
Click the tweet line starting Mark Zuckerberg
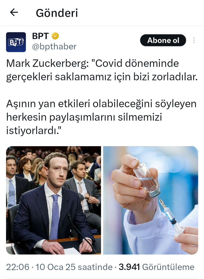click(92, 63)
